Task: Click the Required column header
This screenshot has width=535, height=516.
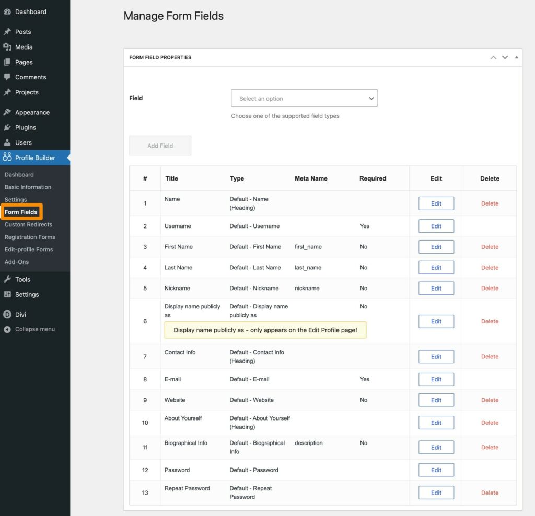Action: click(373, 178)
